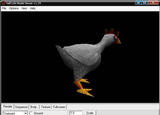Open the Help menu
The image size is (160, 115).
point(32,8)
